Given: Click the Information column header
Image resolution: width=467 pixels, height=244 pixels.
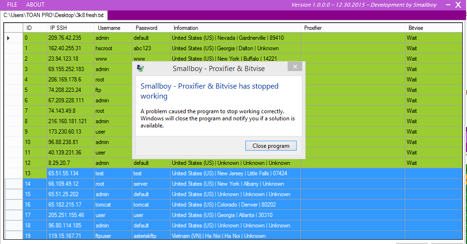Looking at the screenshot, I should pos(235,28).
